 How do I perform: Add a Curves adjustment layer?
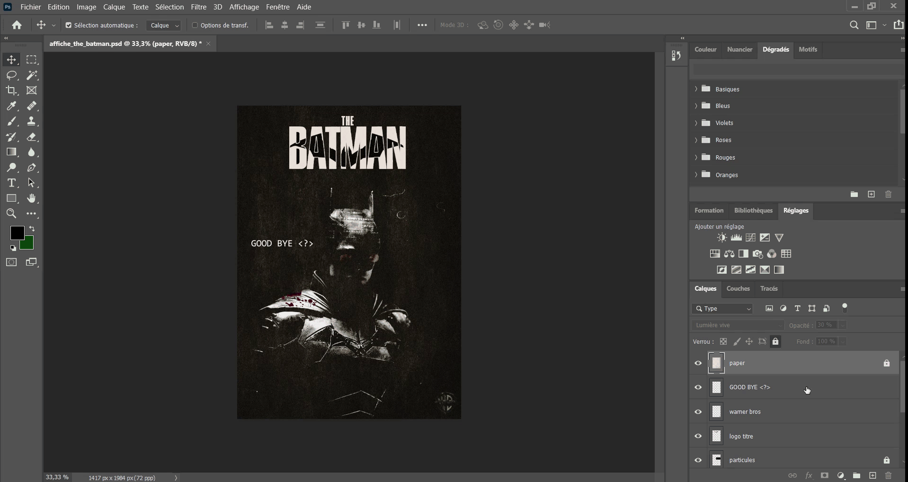[x=750, y=238]
